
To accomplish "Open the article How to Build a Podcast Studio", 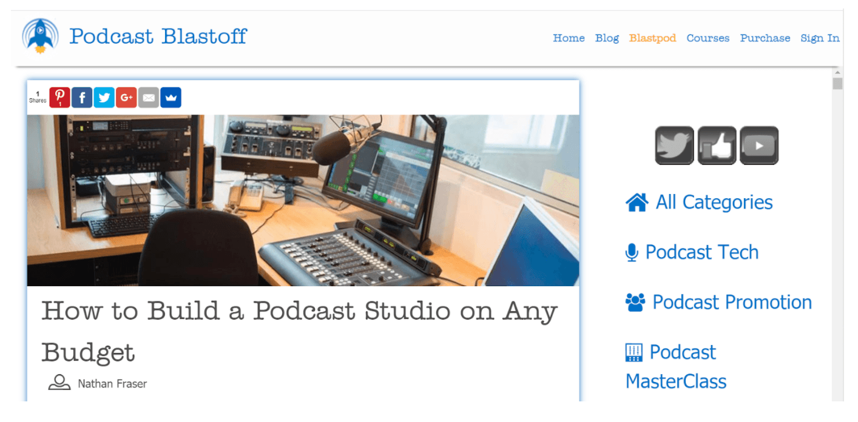I will pyautogui.click(x=299, y=331).
